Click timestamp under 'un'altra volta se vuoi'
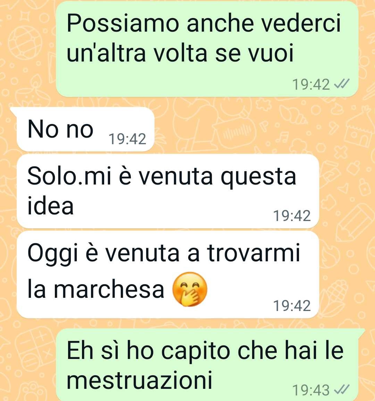Screen dimensions: 375x401 pyautogui.click(x=310, y=84)
